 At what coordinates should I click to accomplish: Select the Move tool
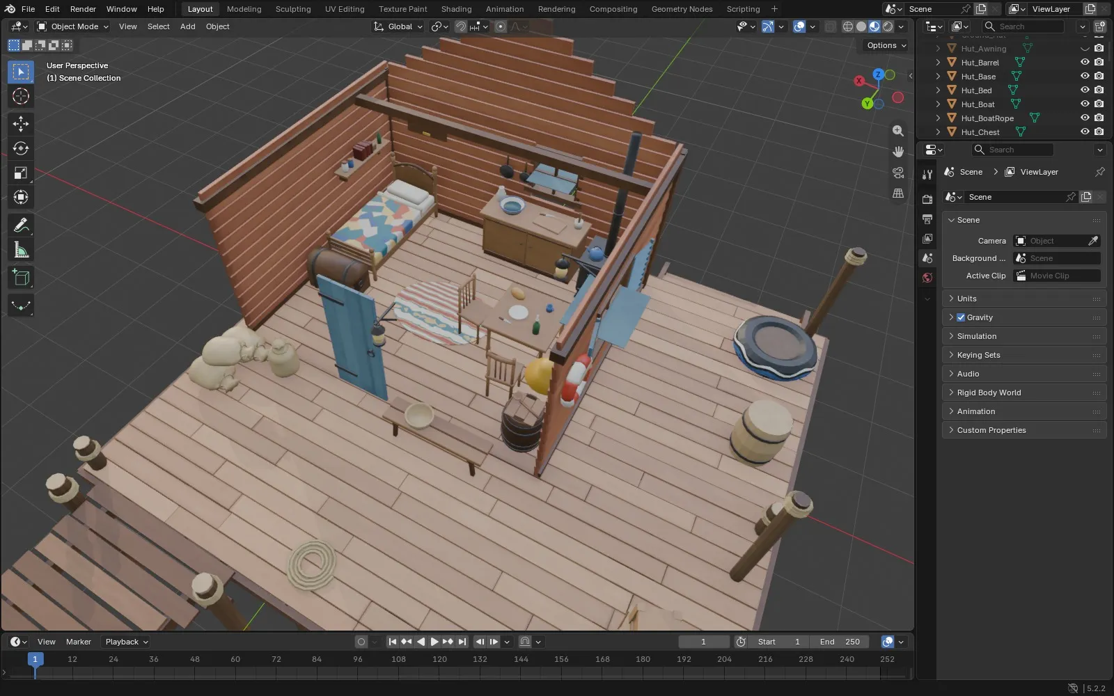[x=21, y=124]
